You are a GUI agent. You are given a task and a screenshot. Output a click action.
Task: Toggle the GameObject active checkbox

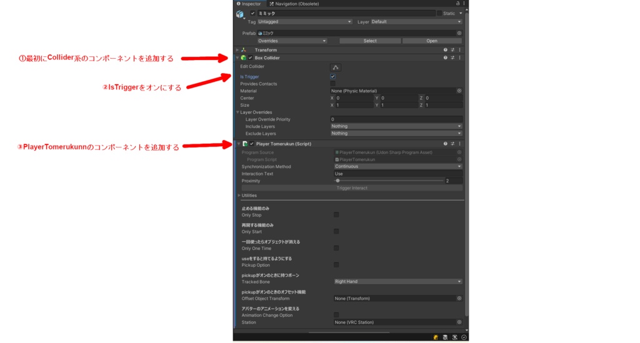(x=252, y=14)
